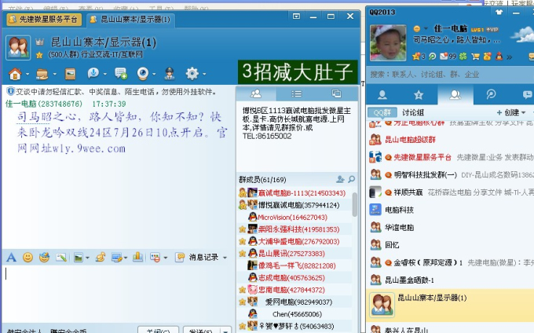Viewport: 534px width, 333px height.
Task: Open the send options dropdown arrow beside 发送
Action: coord(227,331)
